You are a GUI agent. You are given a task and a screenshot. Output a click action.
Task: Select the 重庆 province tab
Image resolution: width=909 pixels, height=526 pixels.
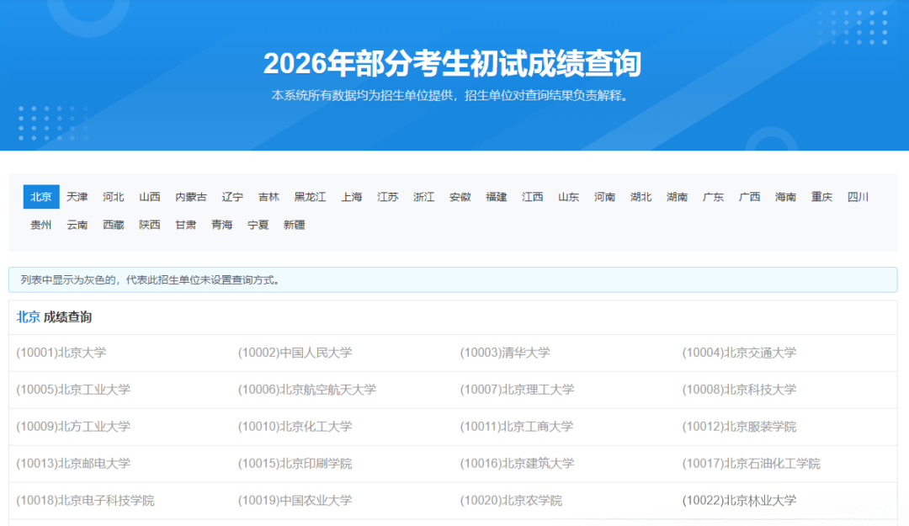point(821,196)
